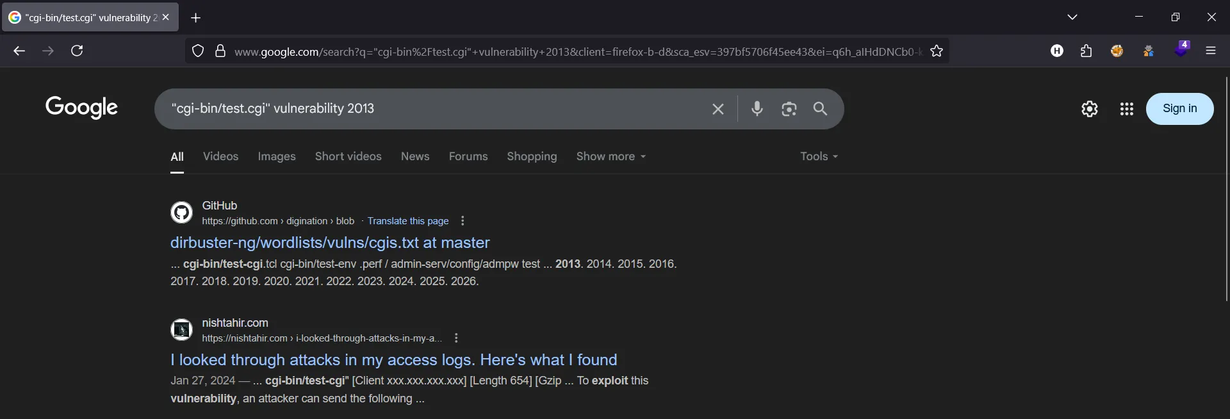The height and width of the screenshot is (419, 1230).
Task: Click the voice search microphone icon
Action: [757, 109]
